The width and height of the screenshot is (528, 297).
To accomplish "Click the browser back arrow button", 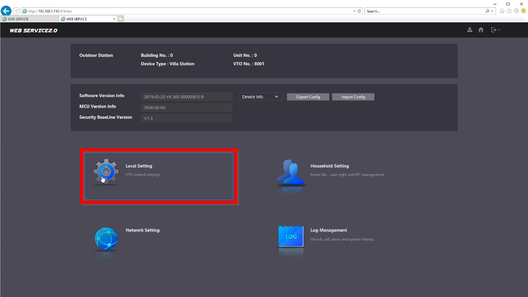I will click(x=7, y=11).
